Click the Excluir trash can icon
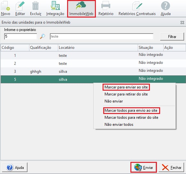 coord(35,6)
